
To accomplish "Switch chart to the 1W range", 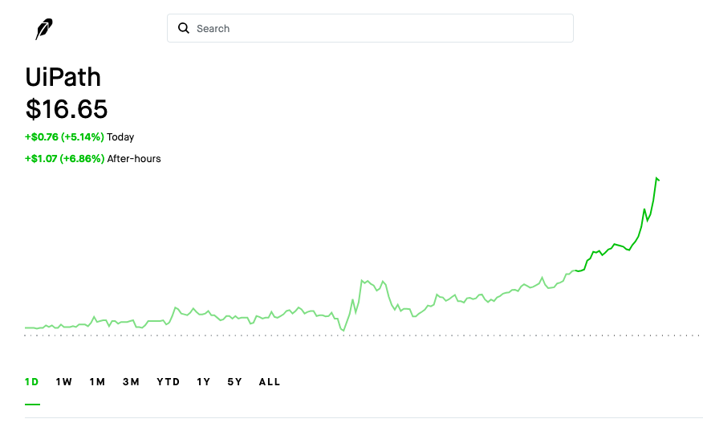I will [64, 382].
